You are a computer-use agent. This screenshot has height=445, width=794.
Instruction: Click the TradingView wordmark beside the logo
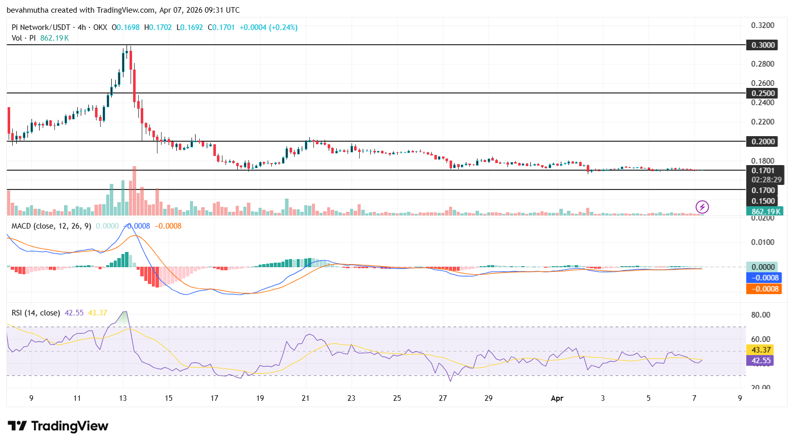click(x=70, y=426)
